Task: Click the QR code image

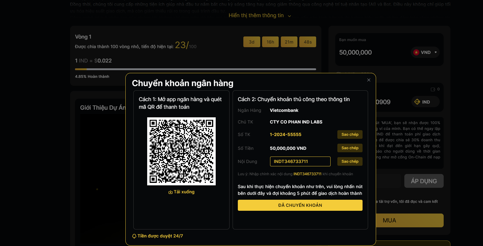Action: pos(181,151)
